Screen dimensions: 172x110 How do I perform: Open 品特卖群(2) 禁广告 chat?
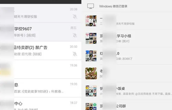coord(41,51)
